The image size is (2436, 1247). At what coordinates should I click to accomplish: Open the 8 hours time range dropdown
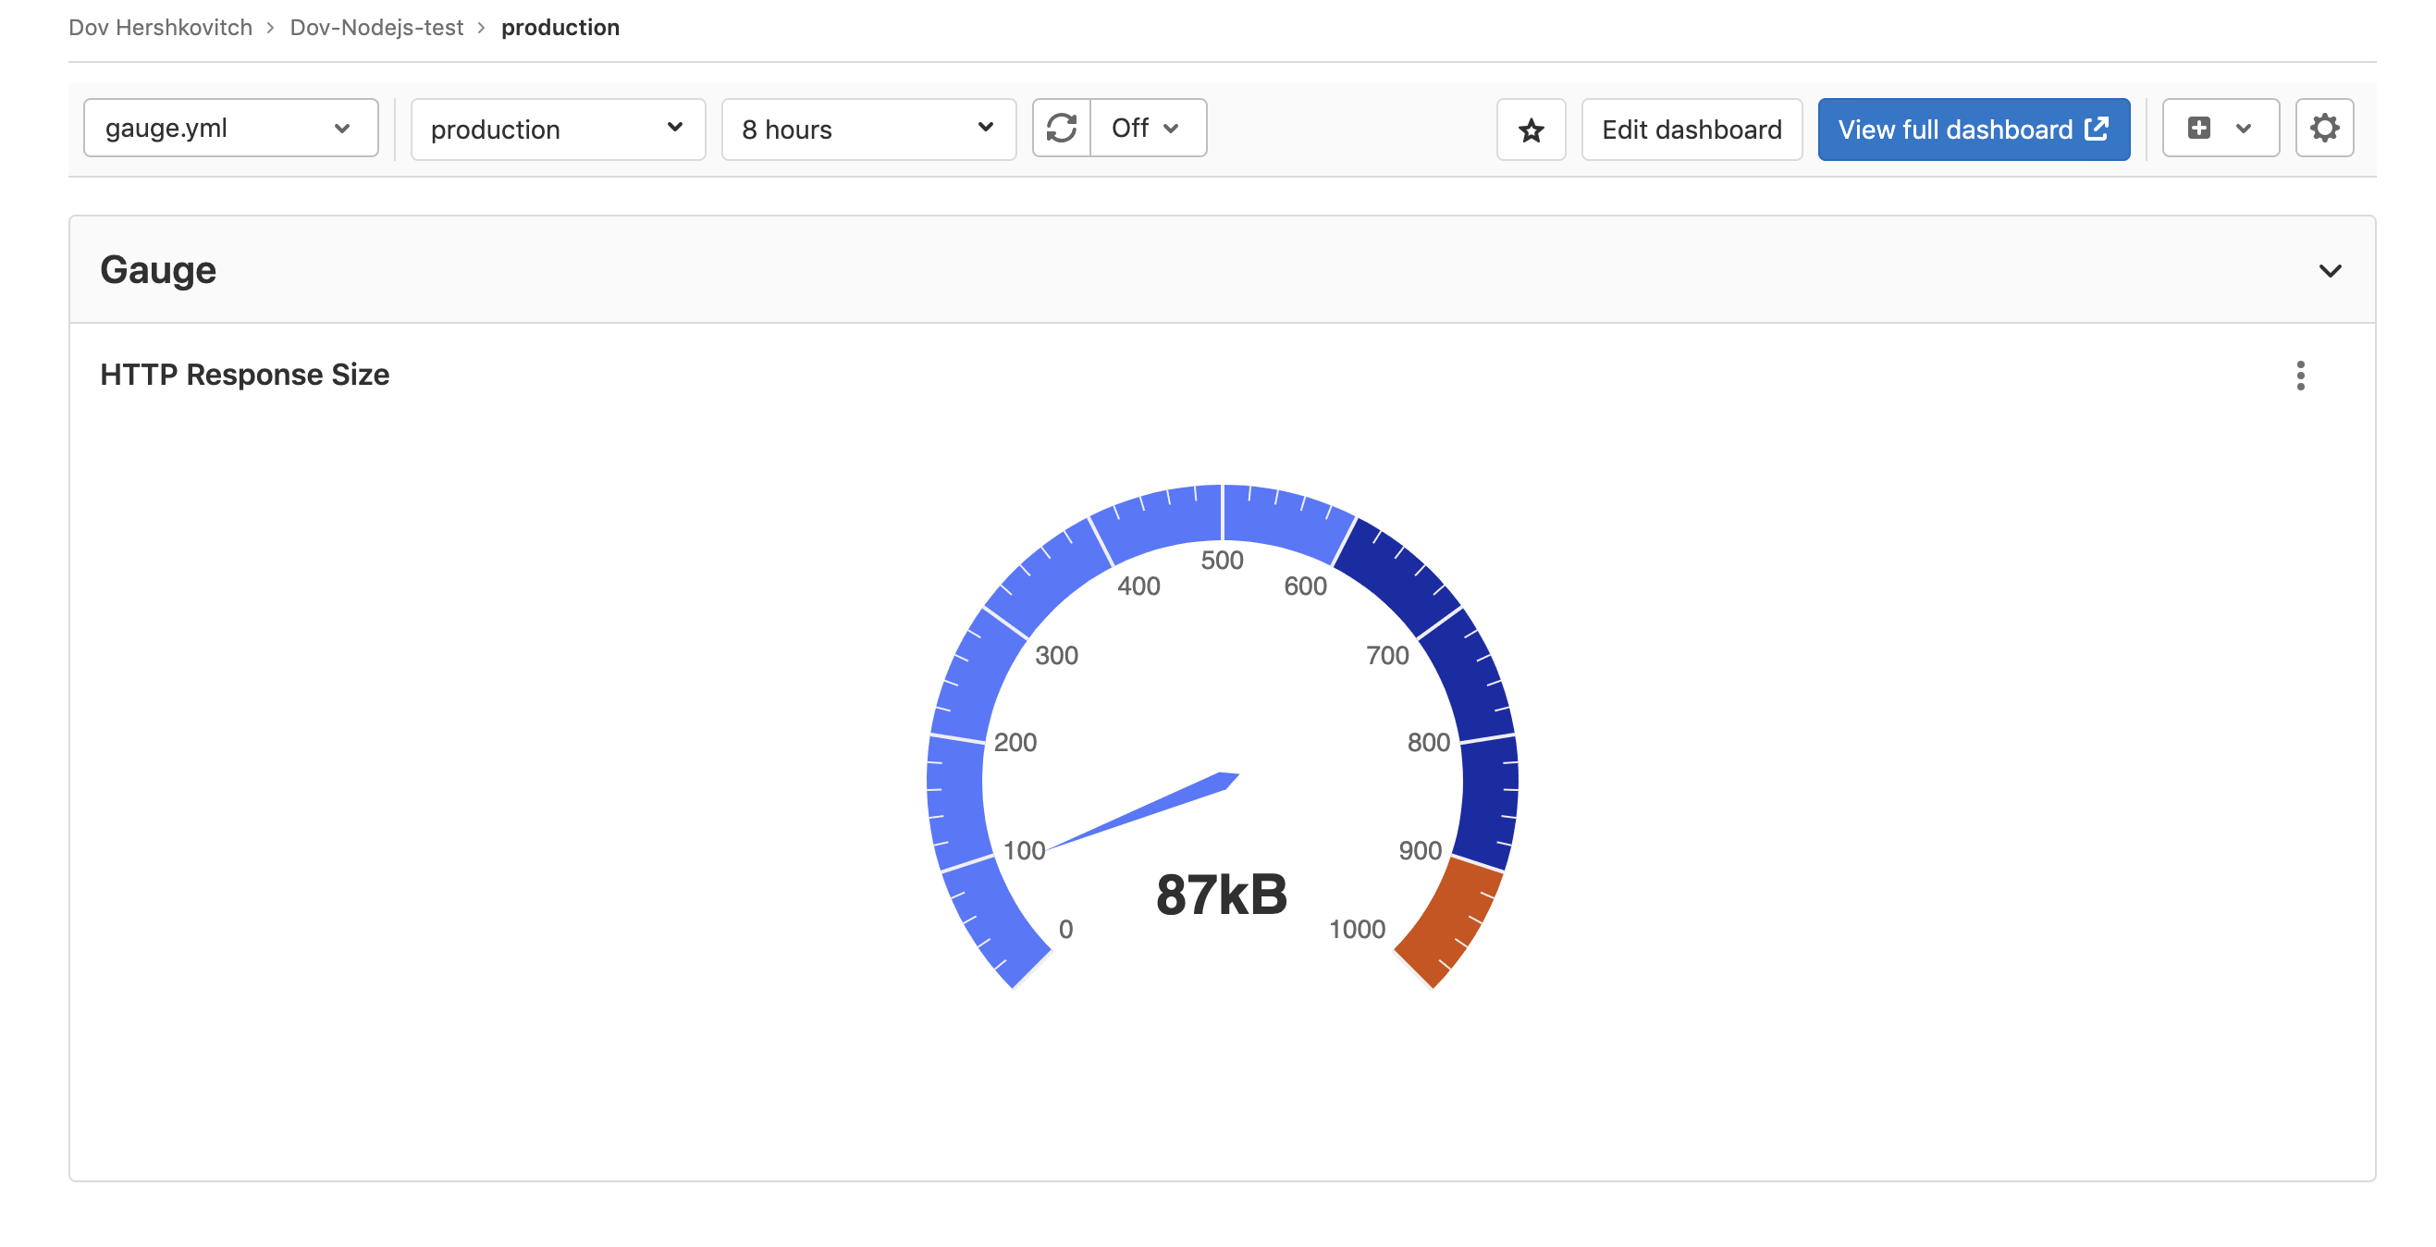tap(868, 129)
